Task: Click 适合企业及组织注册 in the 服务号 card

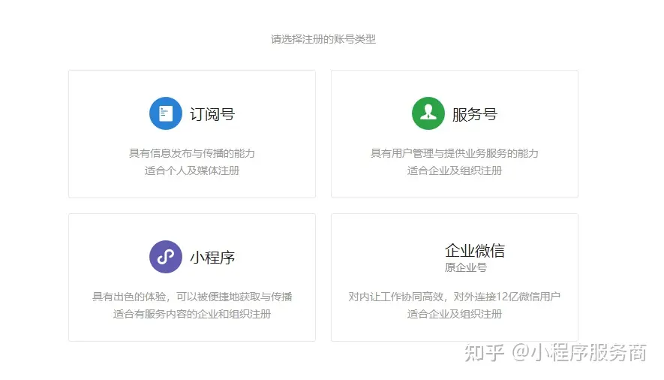Action: coord(455,170)
